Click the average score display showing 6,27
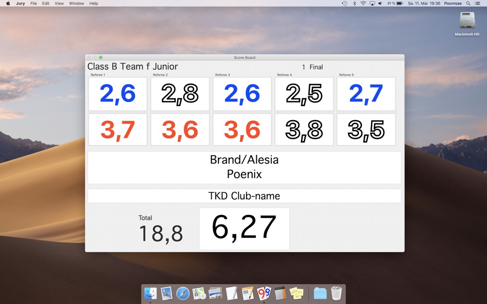487x304 pixels. (244, 228)
